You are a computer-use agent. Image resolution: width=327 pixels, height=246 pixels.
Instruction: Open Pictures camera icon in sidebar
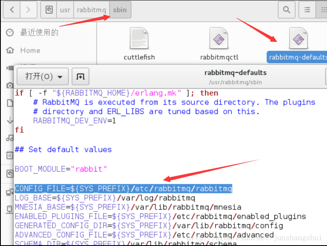[x=10, y=85]
